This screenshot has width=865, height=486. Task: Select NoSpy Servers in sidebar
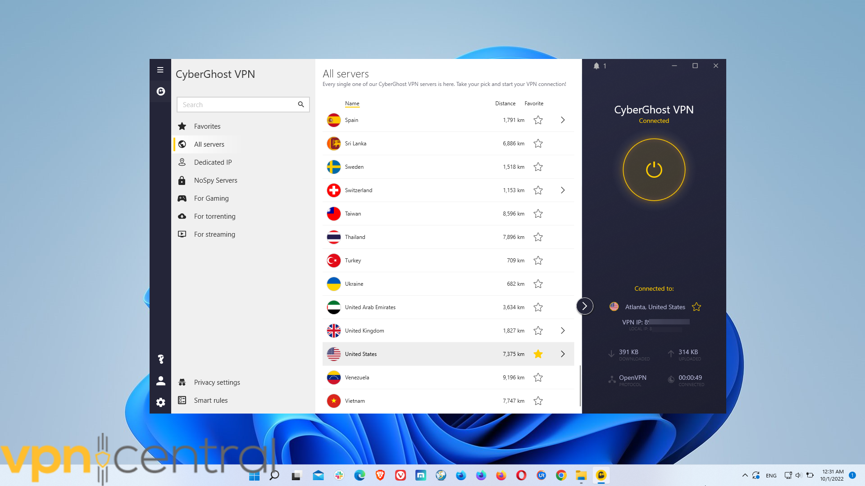pyautogui.click(x=215, y=180)
